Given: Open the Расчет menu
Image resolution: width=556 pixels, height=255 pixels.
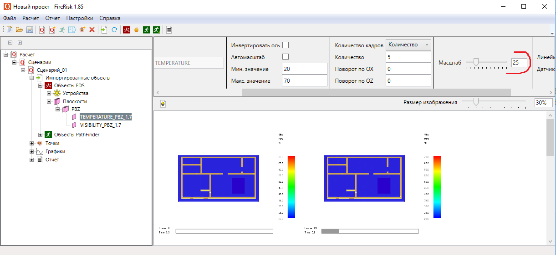Looking at the screenshot, I should [31, 18].
